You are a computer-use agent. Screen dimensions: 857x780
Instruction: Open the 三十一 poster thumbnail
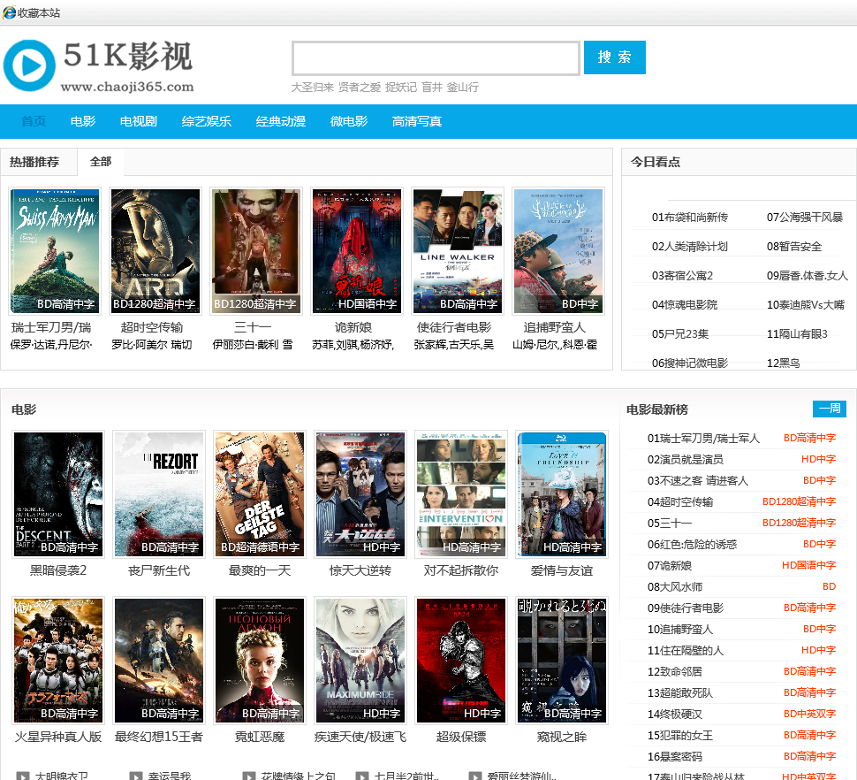pos(256,251)
